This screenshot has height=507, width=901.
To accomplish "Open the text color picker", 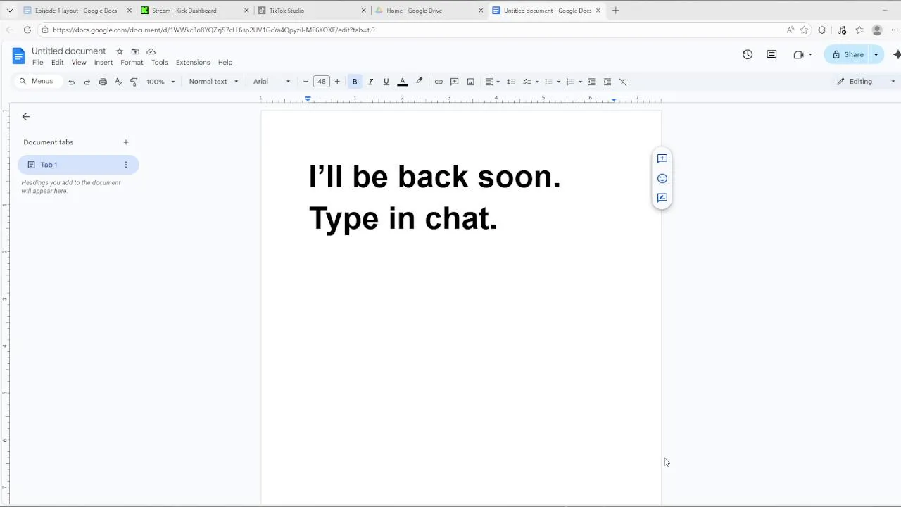I will 403,82.
